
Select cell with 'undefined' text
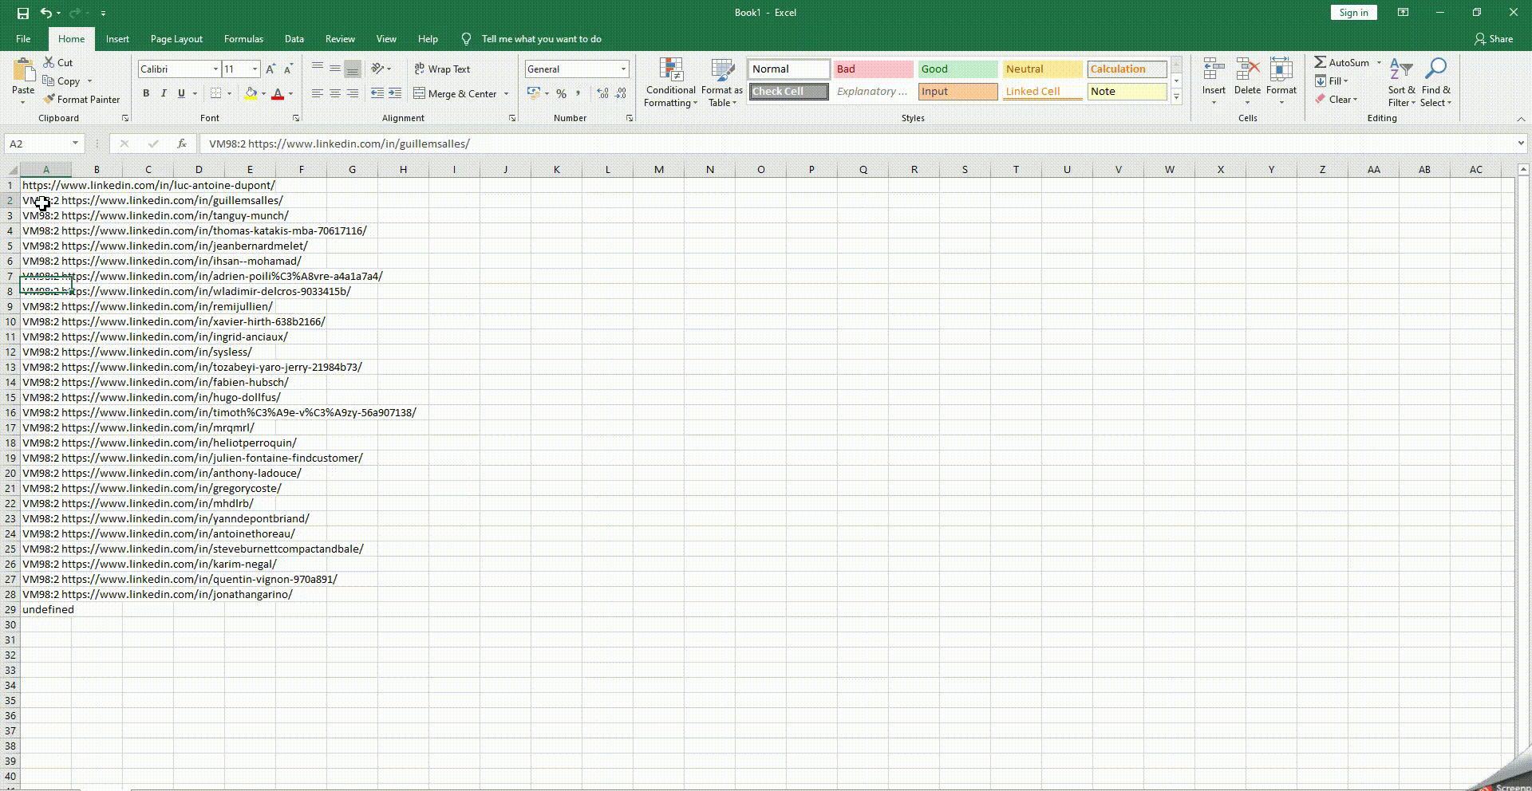tap(47, 609)
